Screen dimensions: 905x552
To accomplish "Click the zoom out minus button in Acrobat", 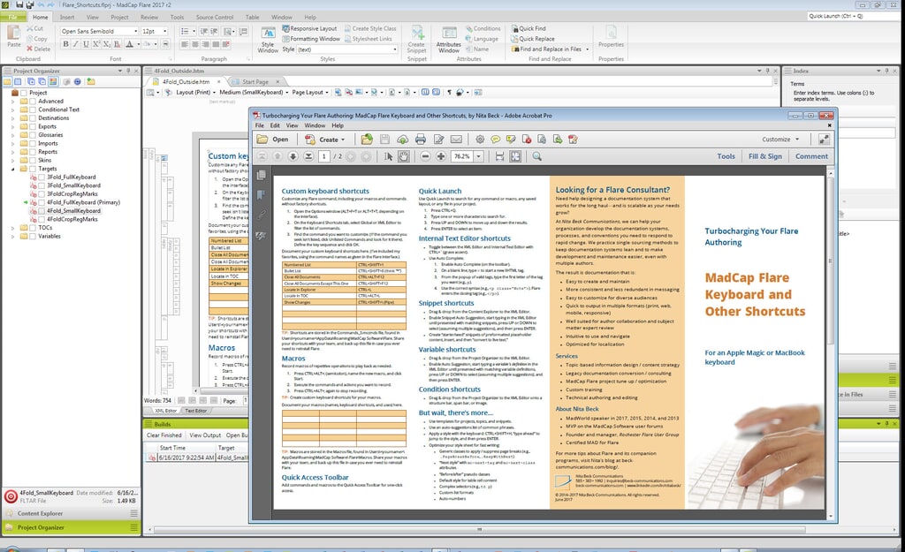I will [x=425, y=156].
